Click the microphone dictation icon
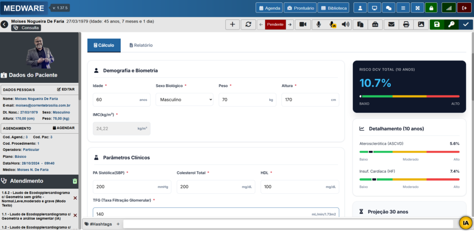The image size is (474, 231). tap(318, 24)
